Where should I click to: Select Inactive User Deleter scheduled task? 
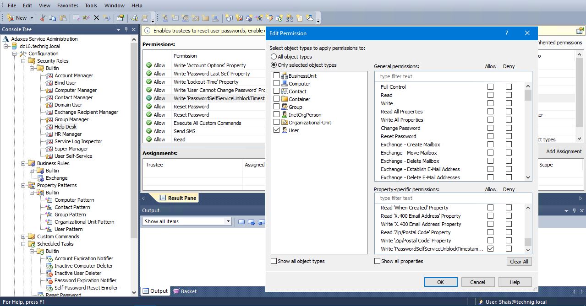pos(78,273)
